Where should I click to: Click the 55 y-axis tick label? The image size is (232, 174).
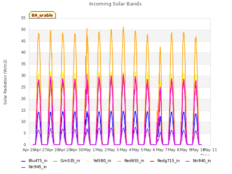click(x=23, y=18)
